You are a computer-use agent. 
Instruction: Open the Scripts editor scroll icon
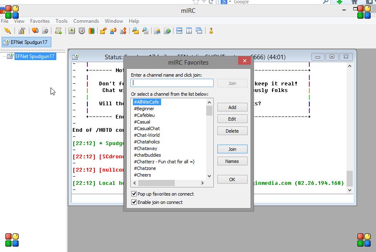coord(58,31)
